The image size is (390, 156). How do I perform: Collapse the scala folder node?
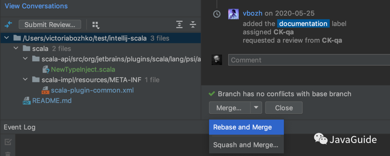point(16,48)
